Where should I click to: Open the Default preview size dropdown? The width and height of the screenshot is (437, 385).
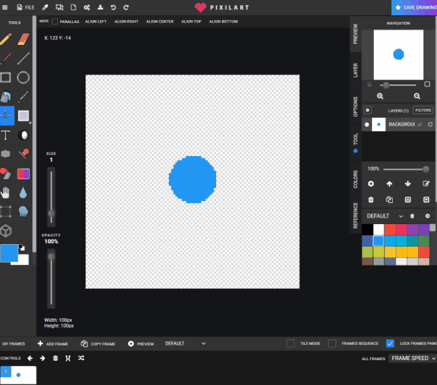pyautogui.click(x=185, y=344)
